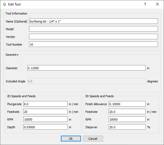Click the Tool Number field showing 10
Screen dimensions: 164x145
point(94,44)
